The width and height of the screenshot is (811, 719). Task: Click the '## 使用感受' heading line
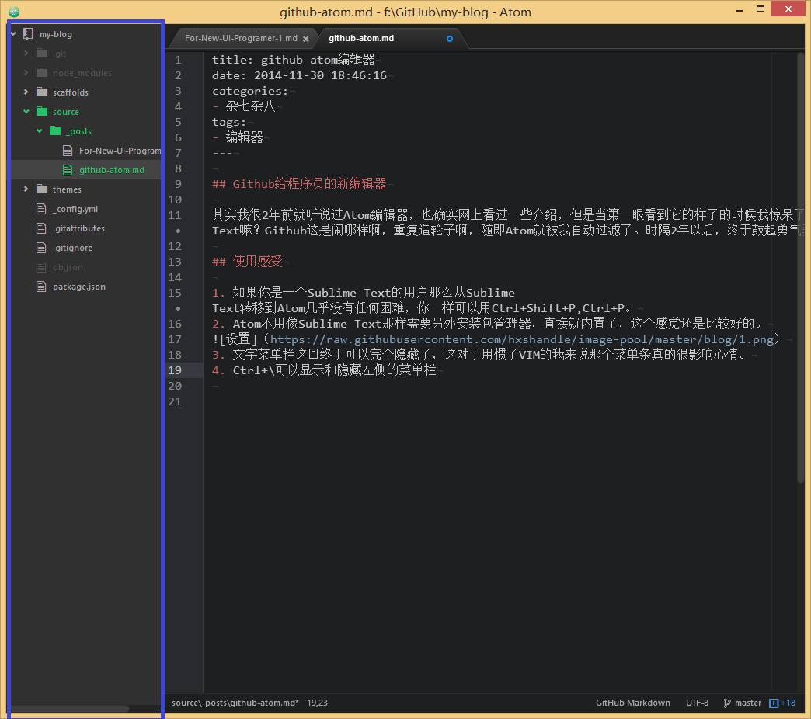click(247, 262)
